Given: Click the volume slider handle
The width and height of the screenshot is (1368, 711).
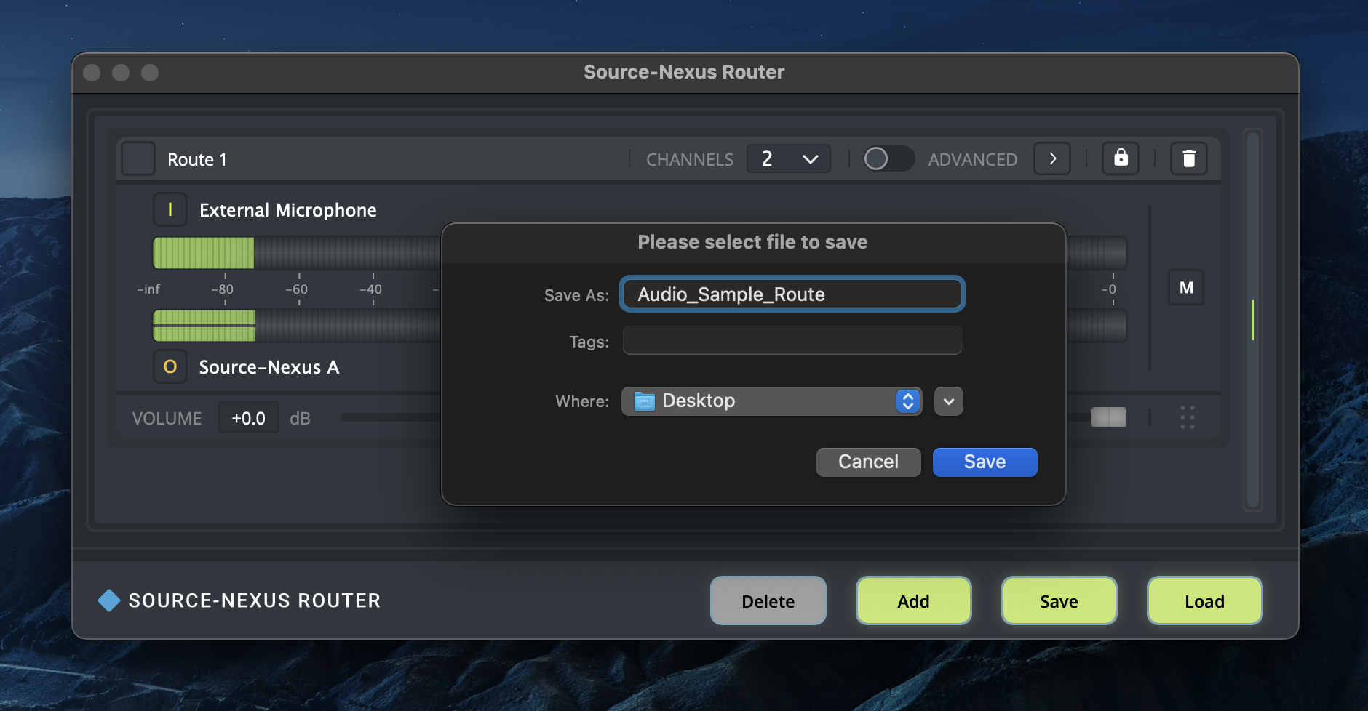Looking at the screenshot, I should (x=1107, y=417).
